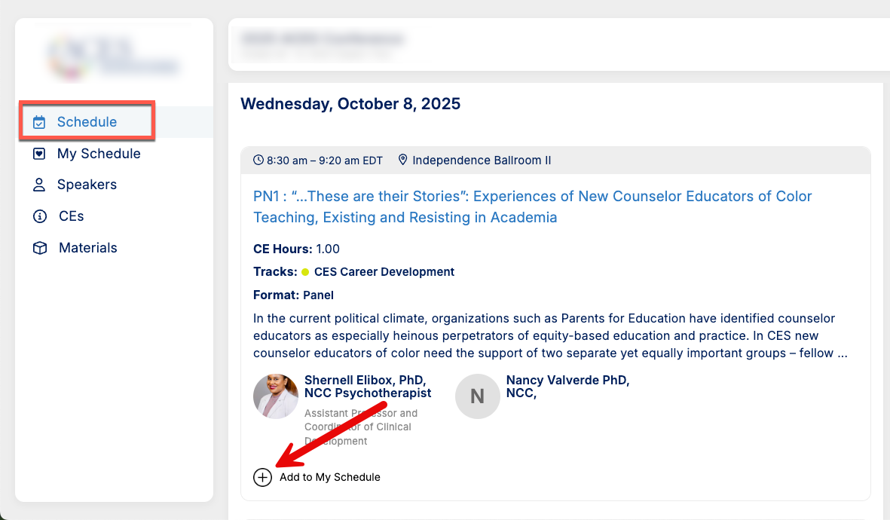
Task: Open the Materials section
Action: 88,248
